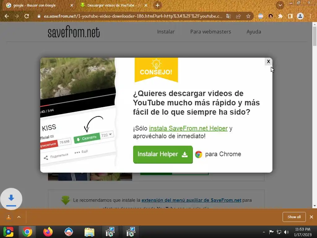This screenshot has width=317, height=238.
Task: Click the scrollbar up arrow
Action: point(315,24)
